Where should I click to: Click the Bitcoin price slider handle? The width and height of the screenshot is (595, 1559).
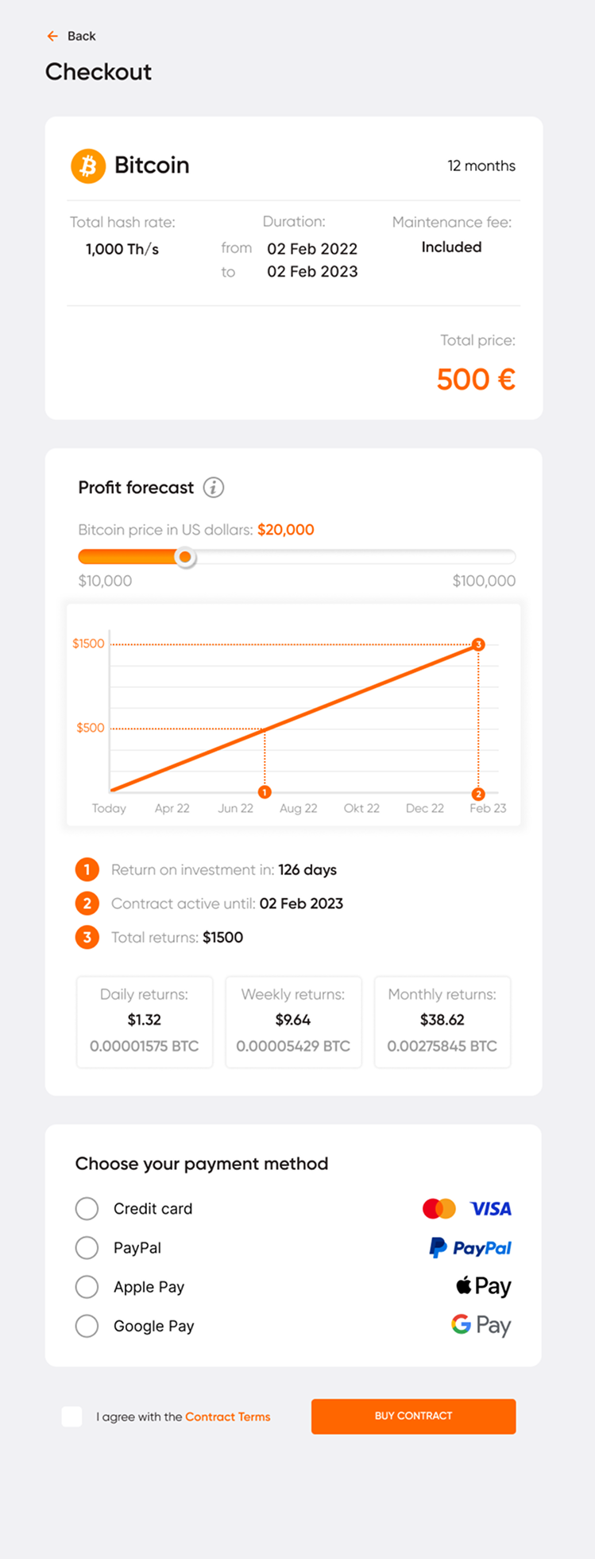point(185,558)
